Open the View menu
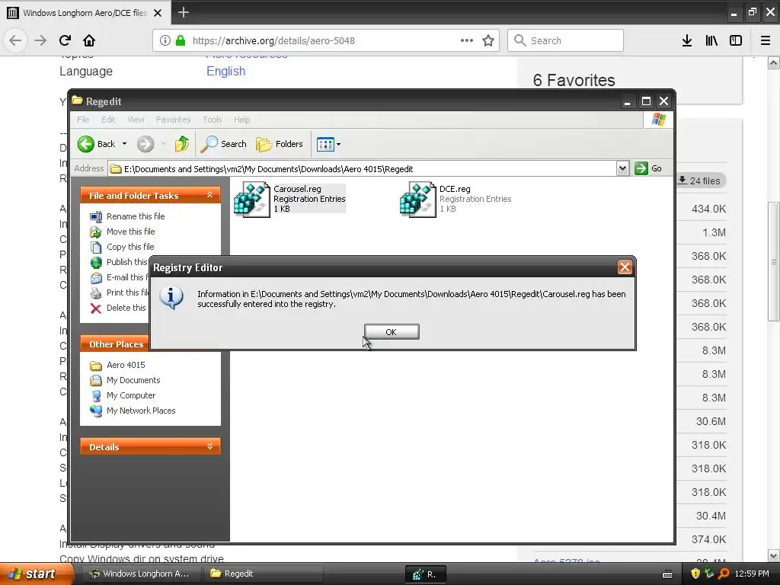 (136, 120)
